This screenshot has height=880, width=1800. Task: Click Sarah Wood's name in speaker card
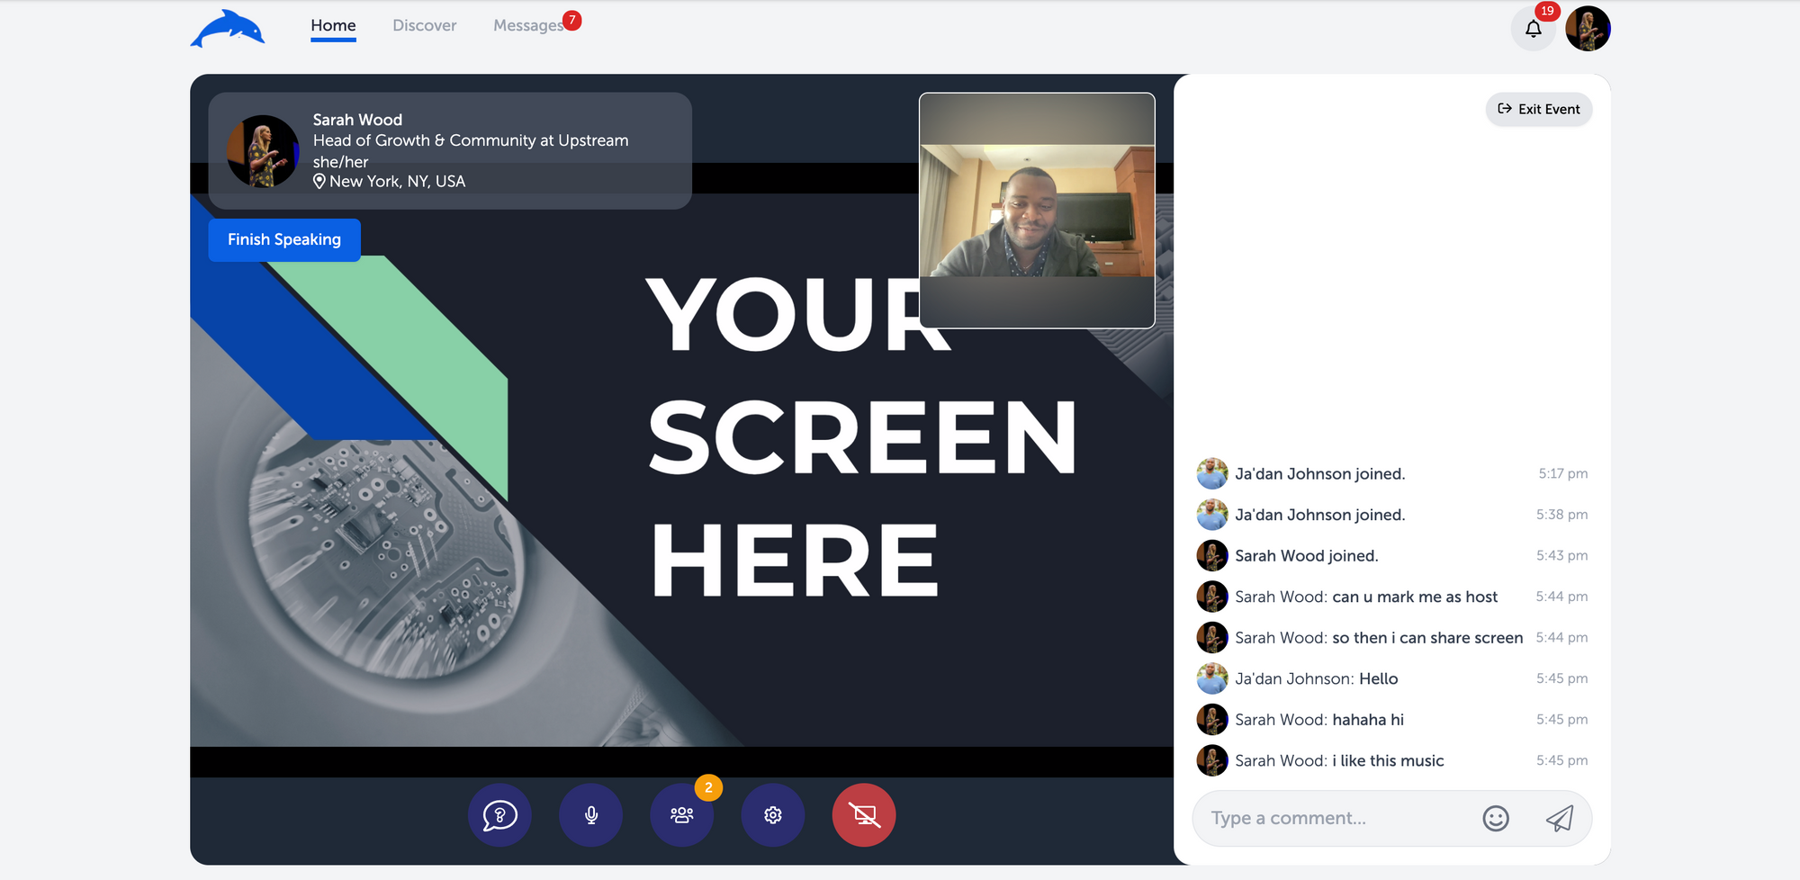point(357,120)
